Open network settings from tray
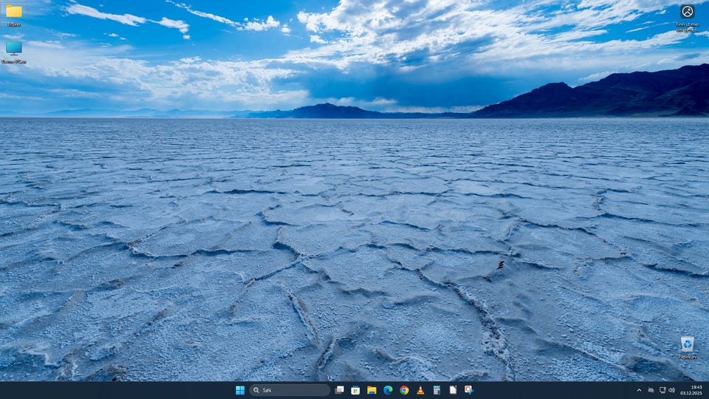709x399 pixels. point(662,390)
